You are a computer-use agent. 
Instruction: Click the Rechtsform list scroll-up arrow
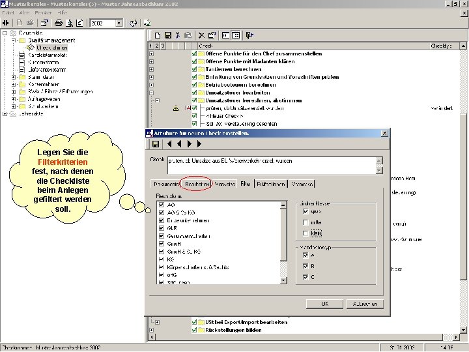pyautogui.click(x=283, y=205)
